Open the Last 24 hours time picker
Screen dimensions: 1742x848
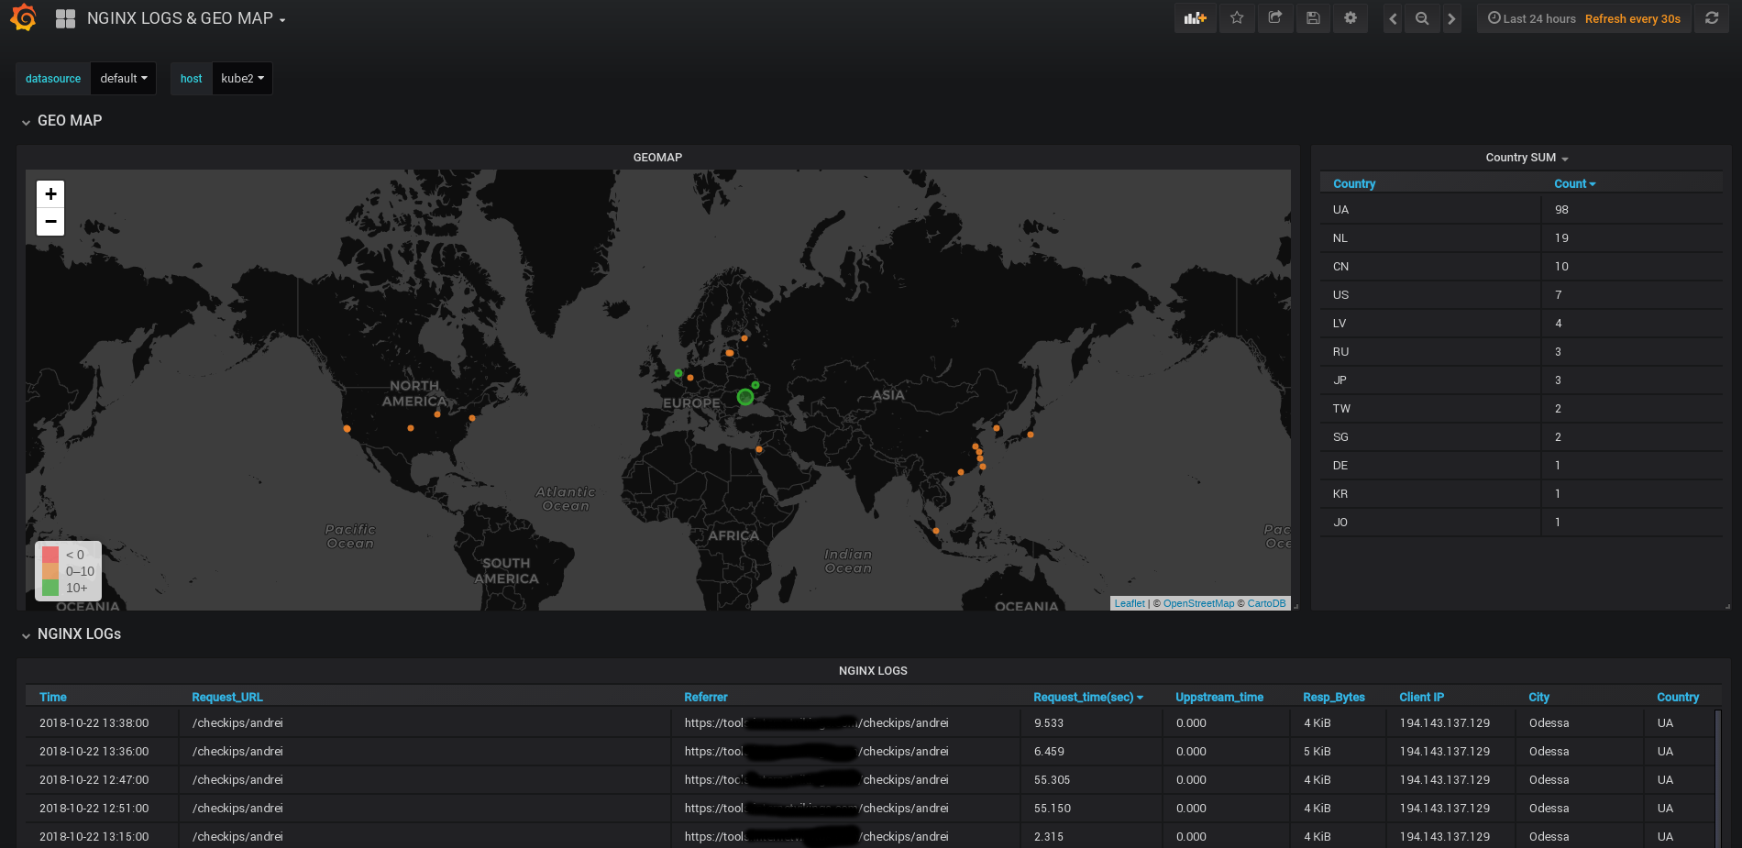click(1532, 18)
